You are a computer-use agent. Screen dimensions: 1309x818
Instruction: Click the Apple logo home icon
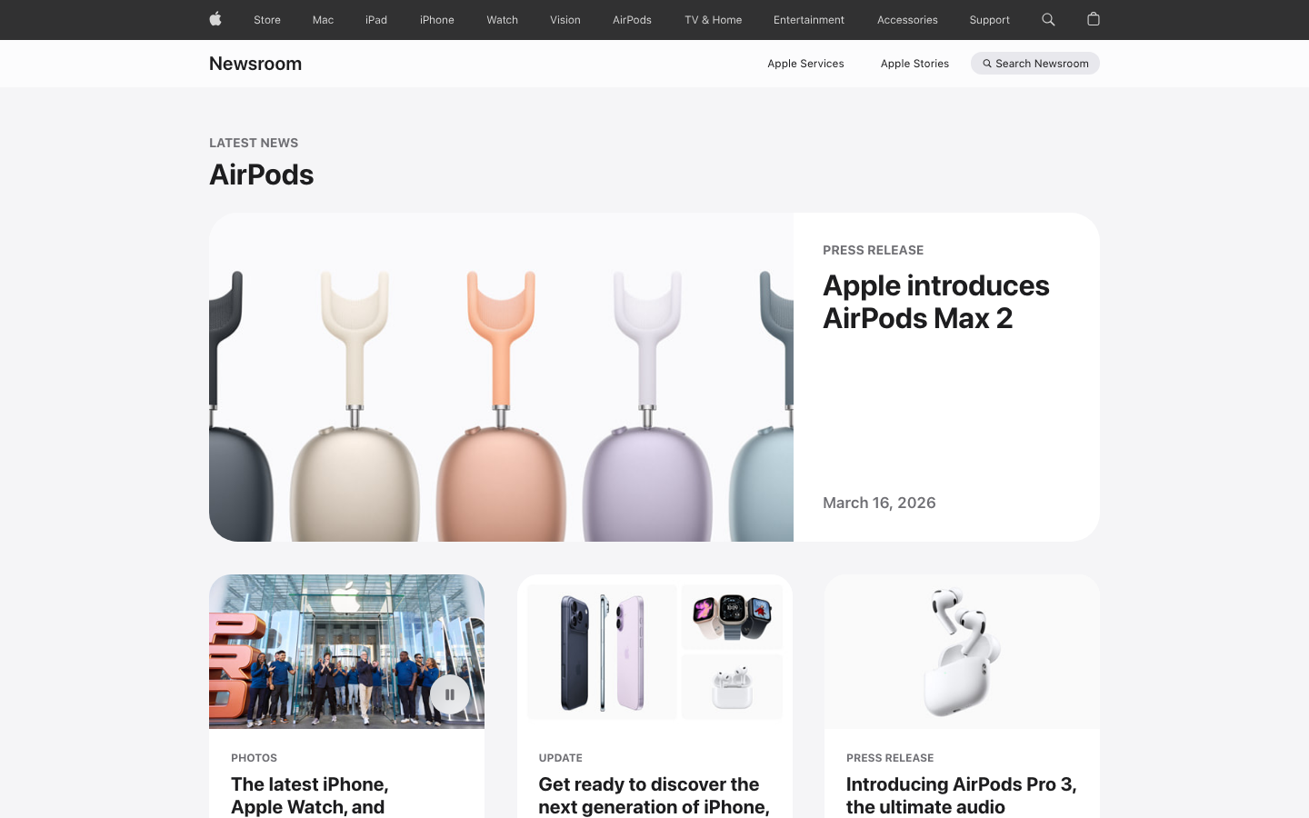click(215, 19)
